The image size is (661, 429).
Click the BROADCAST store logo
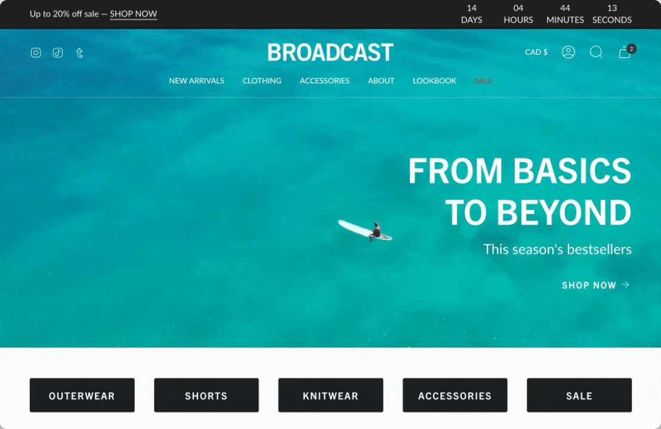tap(330, 52)
